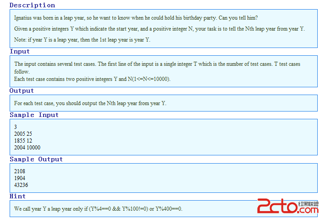Click the hint formula 'We call year Y a leap year'
This screenshot has width=320, height=218.
[x=98, y=209]
